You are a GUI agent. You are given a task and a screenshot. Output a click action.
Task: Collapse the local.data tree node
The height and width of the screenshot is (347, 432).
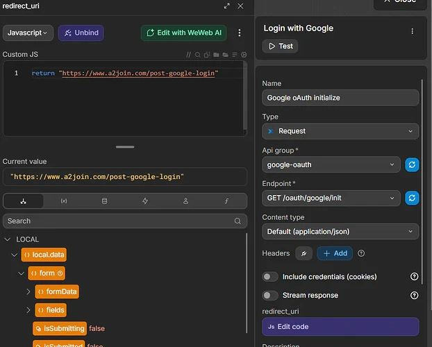coord(15,255)
